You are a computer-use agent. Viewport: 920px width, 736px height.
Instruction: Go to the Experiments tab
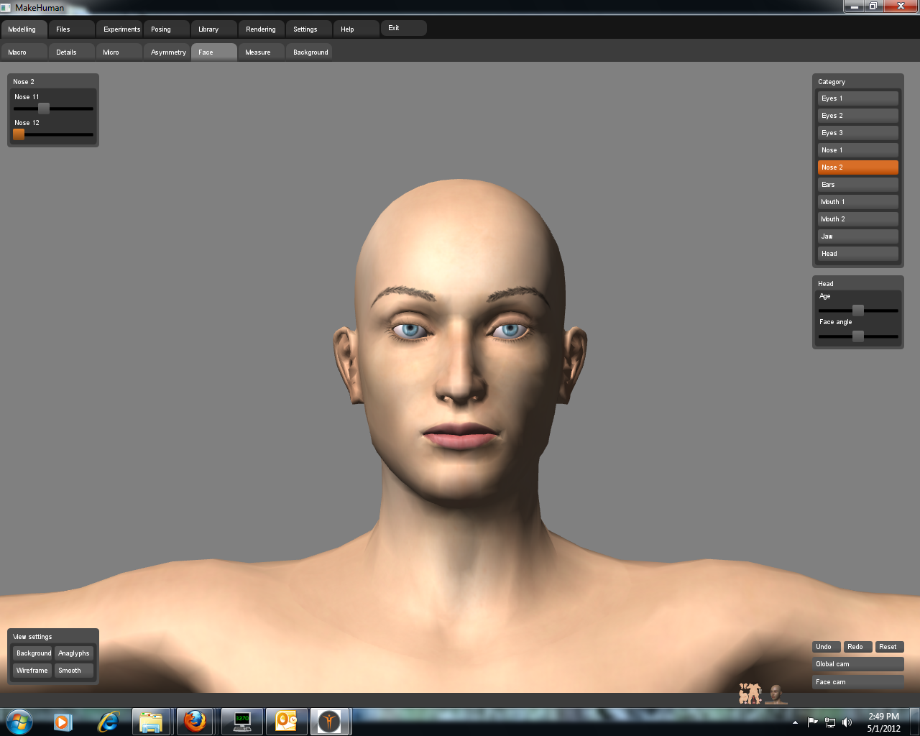(119, 29)
